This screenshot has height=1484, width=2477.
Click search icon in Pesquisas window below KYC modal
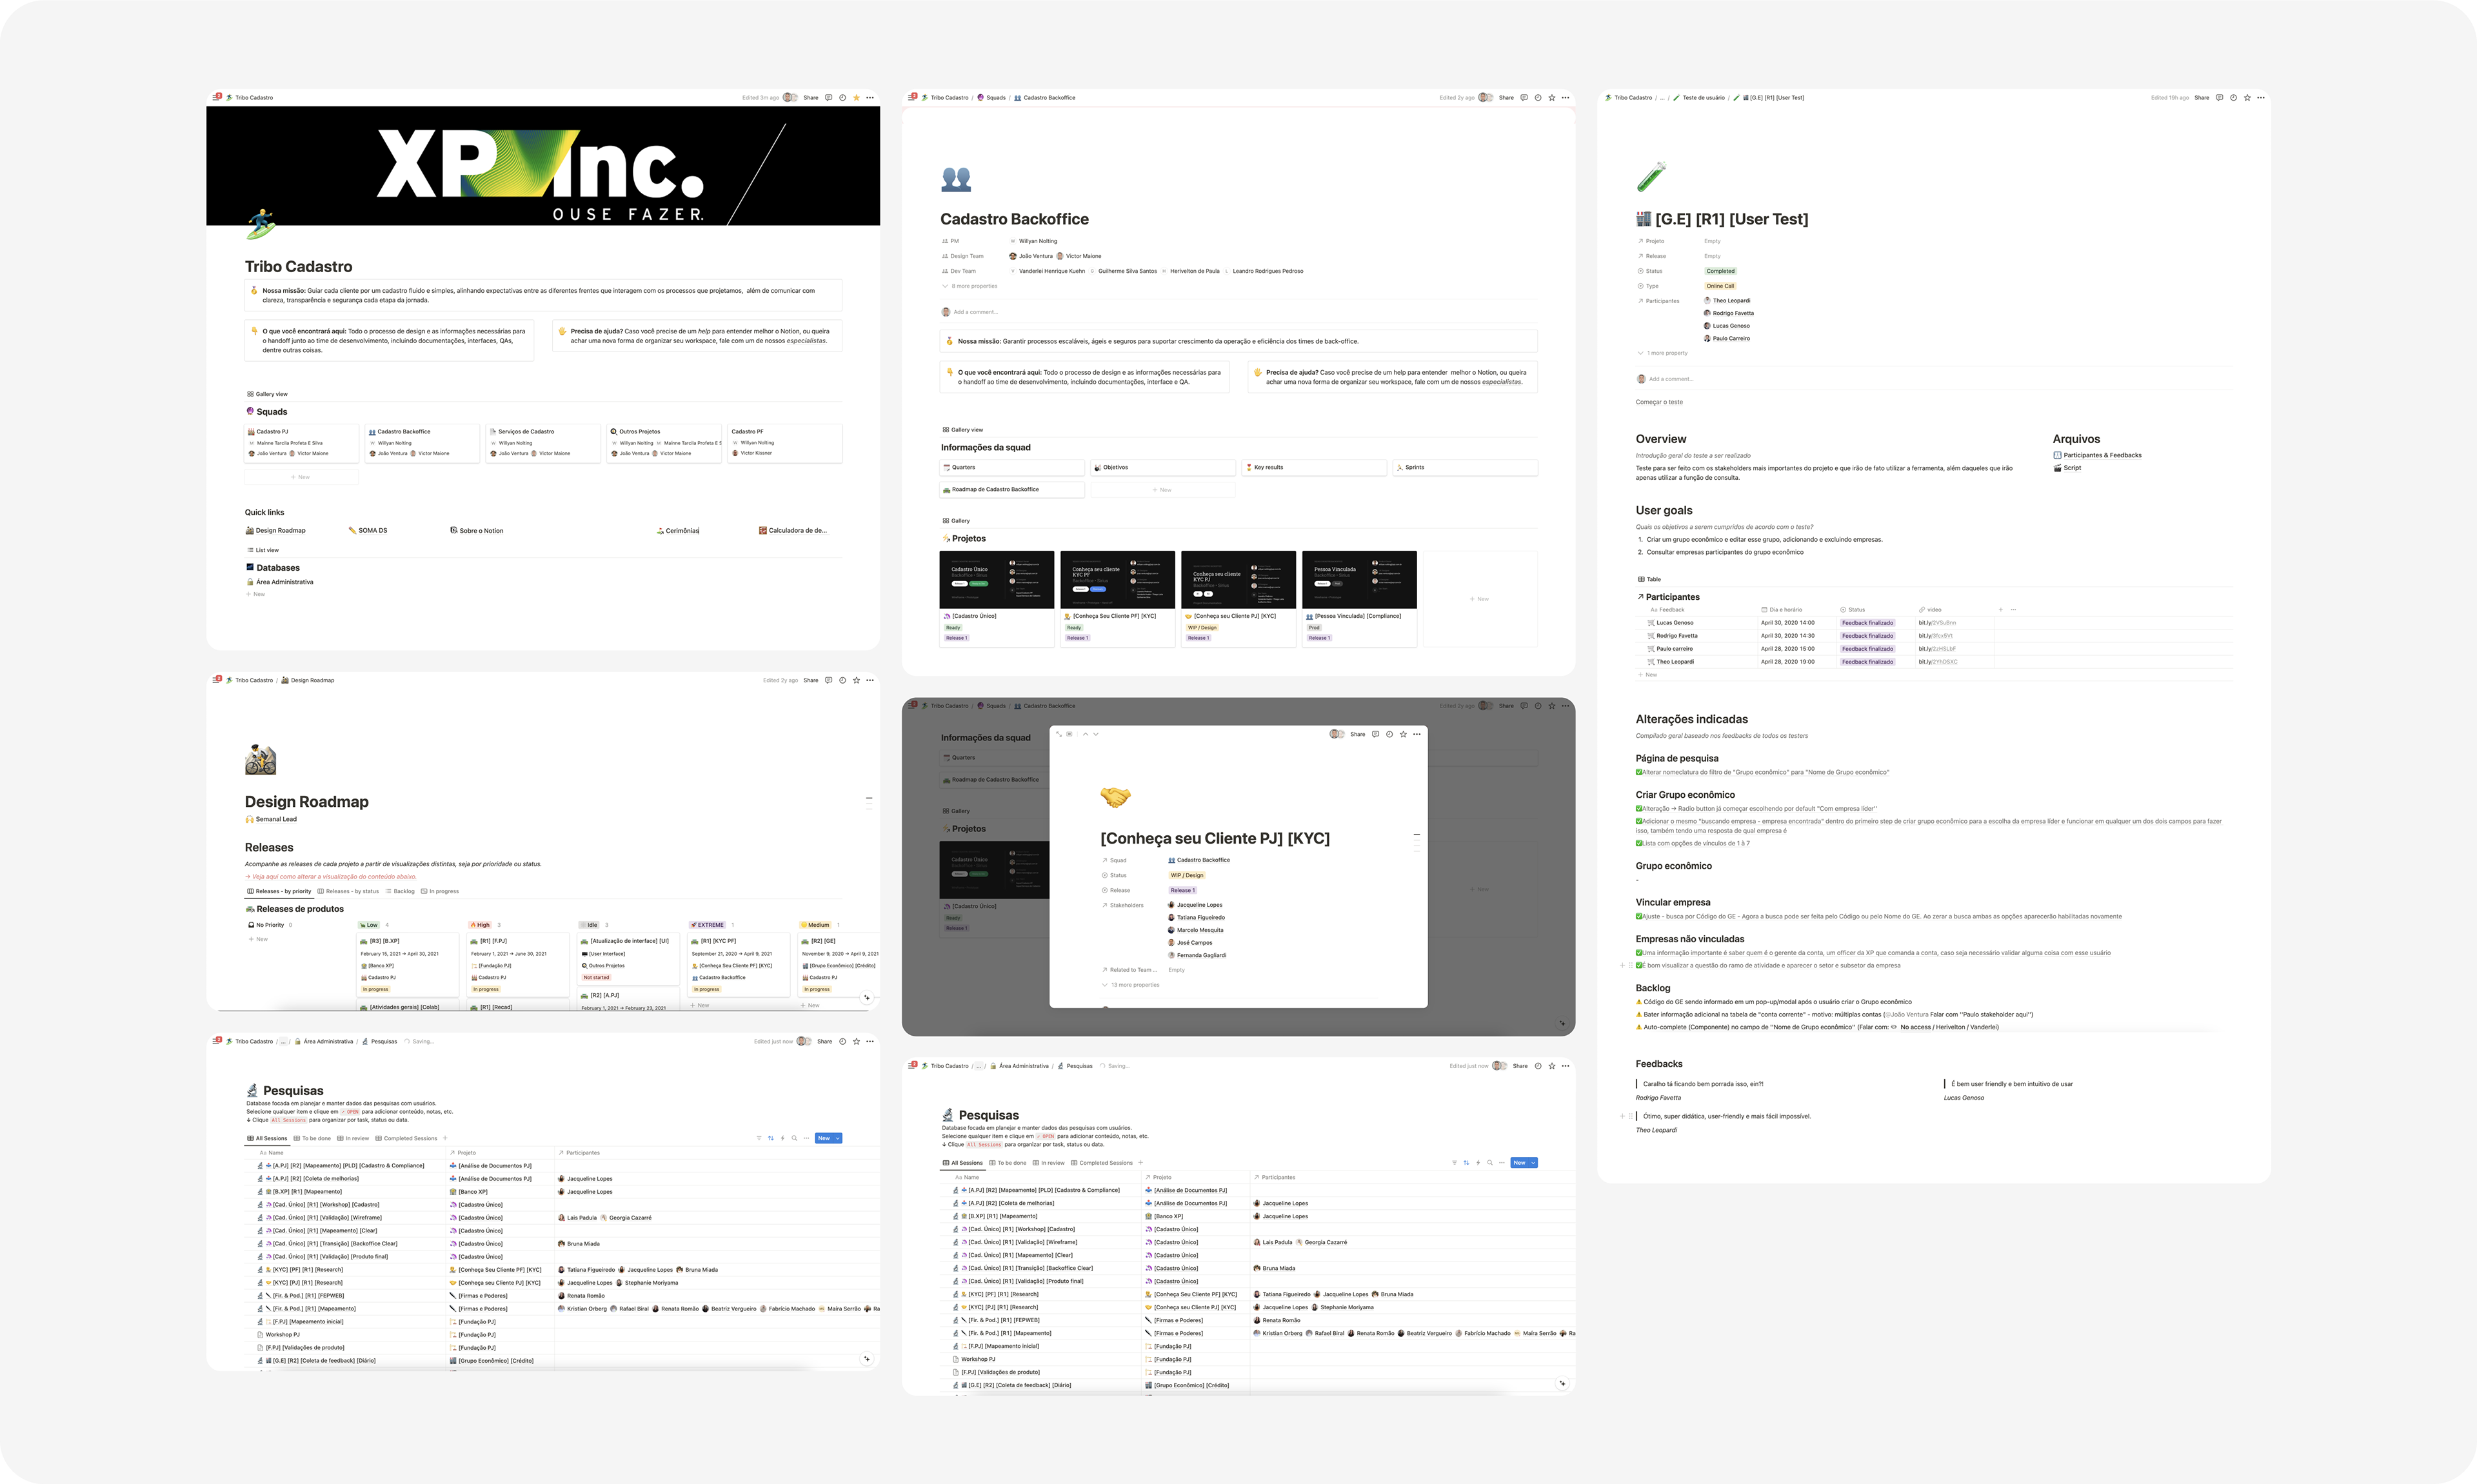click(x=1490, y=1163)
